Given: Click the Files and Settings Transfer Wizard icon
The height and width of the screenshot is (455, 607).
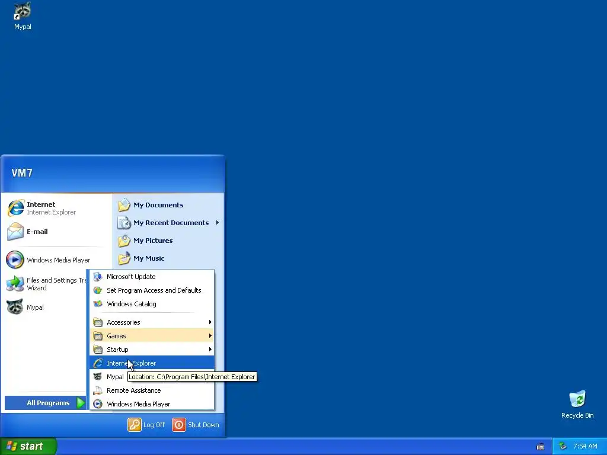Looking at the screenshot, I should [15, 284].
